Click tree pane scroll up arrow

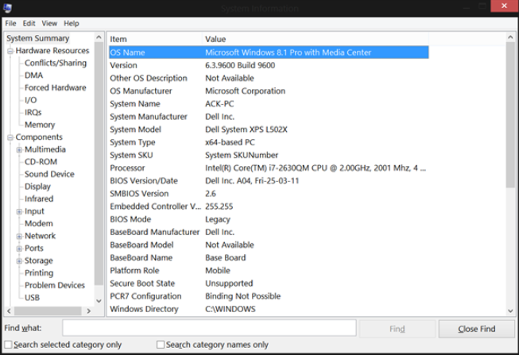pyautogui.click(x=99, y=37)
